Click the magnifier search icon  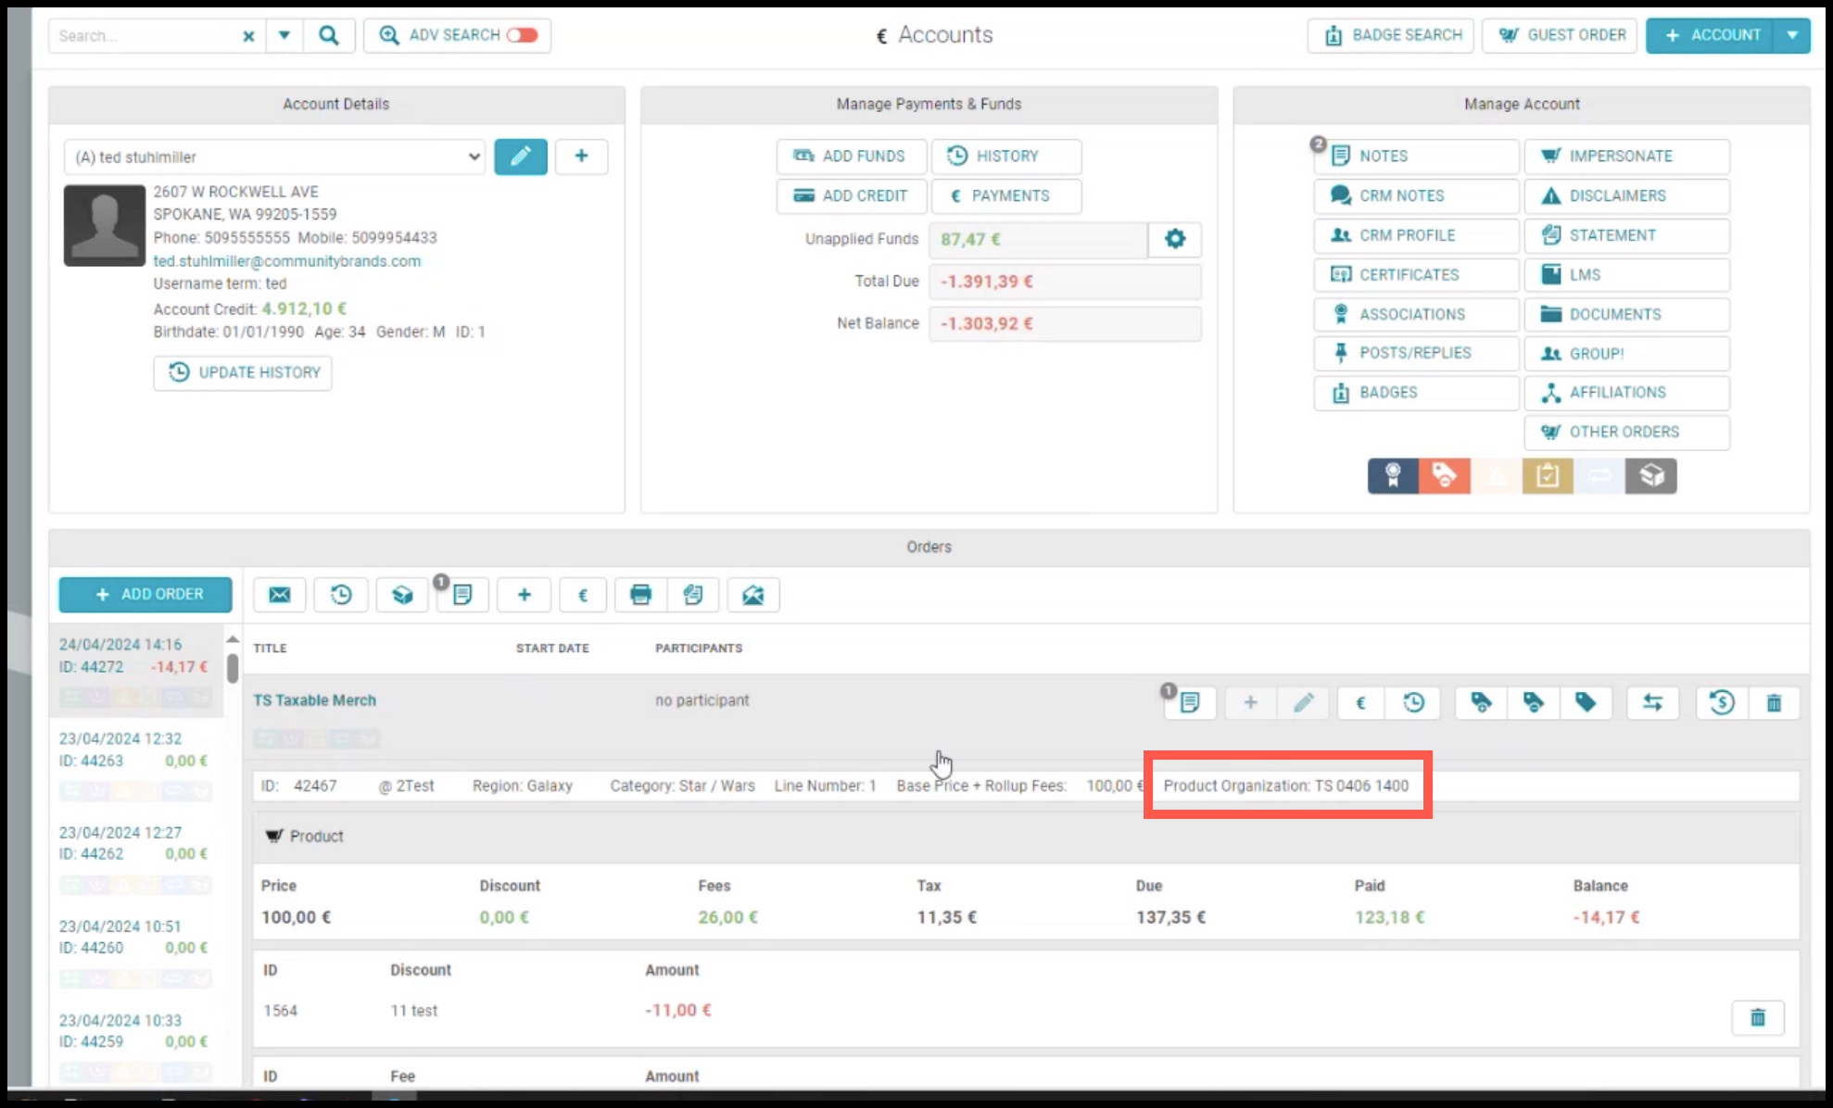pos(329,35)
